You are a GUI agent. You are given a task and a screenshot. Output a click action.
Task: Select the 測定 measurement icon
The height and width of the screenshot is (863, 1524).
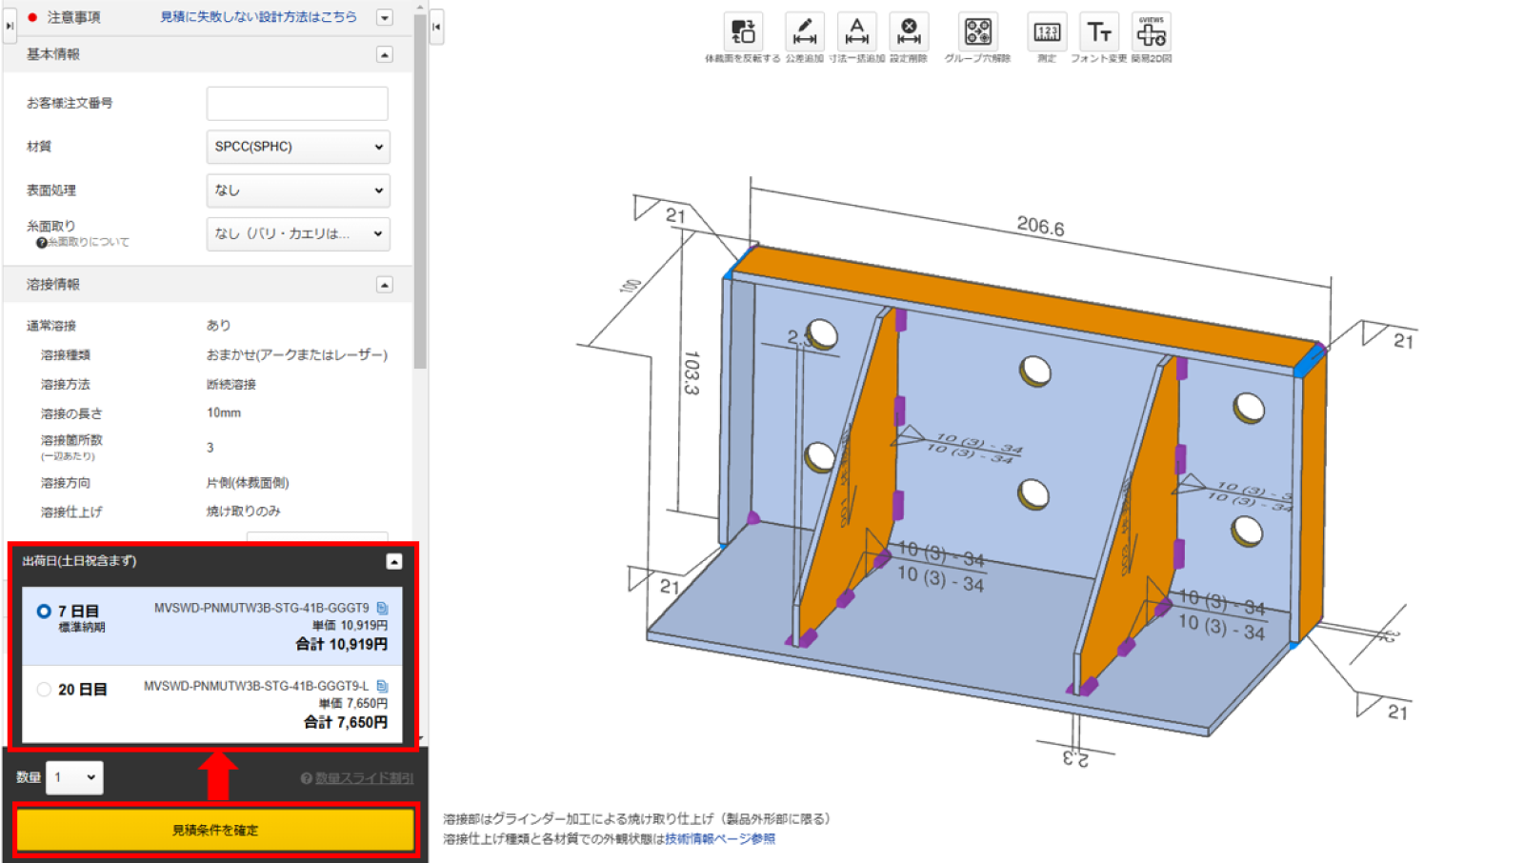[x=1046, y=33]
